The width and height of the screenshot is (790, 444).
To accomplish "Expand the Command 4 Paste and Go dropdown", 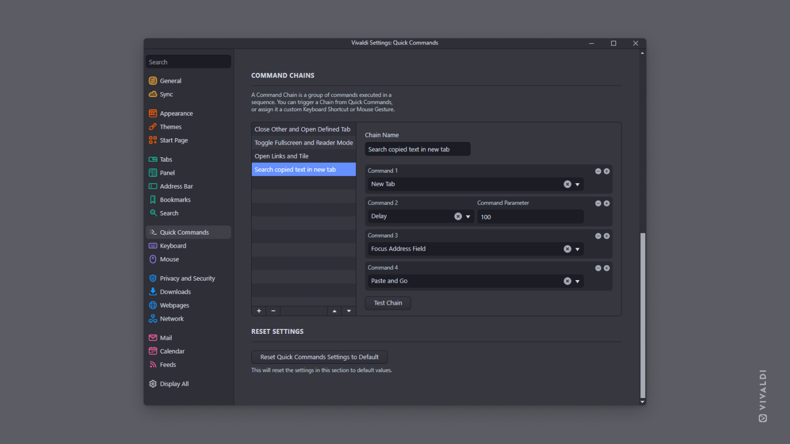I will pos(578,282).
